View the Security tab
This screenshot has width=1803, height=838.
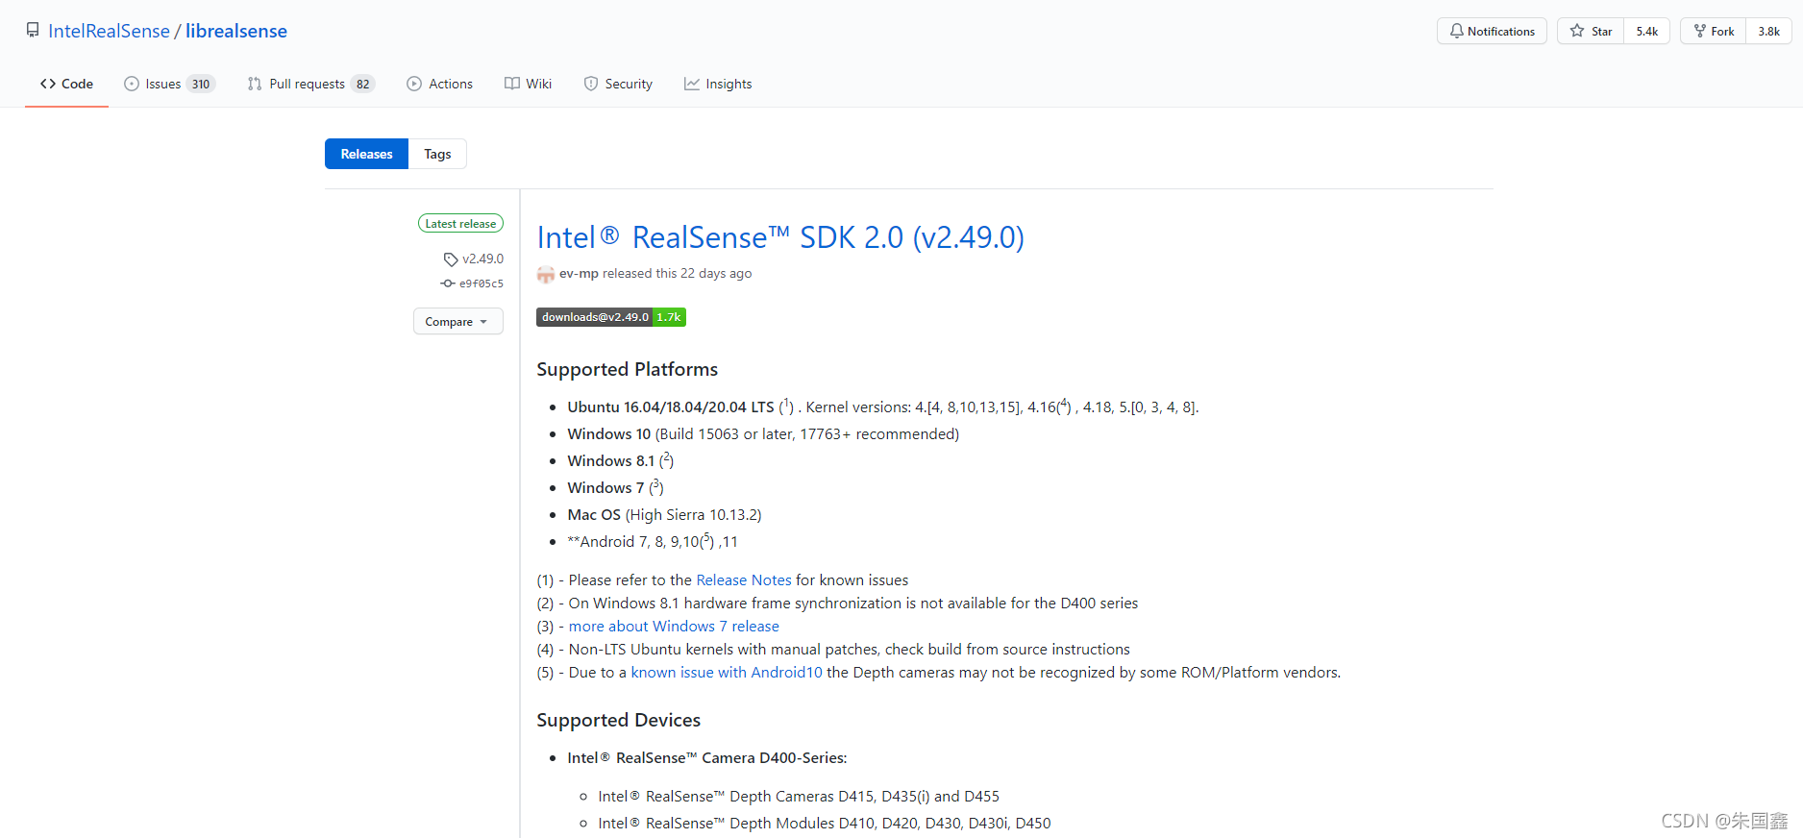[x=618, y=84]
